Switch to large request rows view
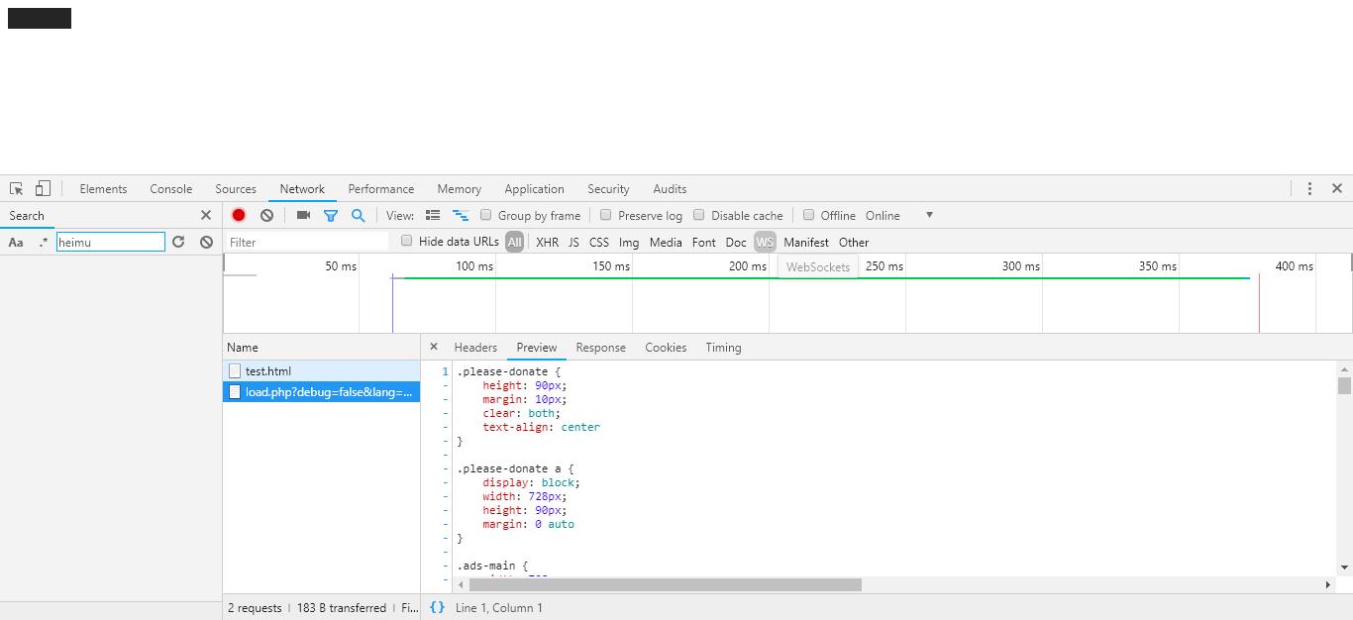The image size is (1353, 620). (x=433, y=215)
